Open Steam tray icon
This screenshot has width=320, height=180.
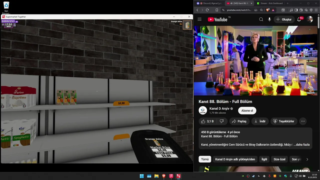tap(253, 176)
